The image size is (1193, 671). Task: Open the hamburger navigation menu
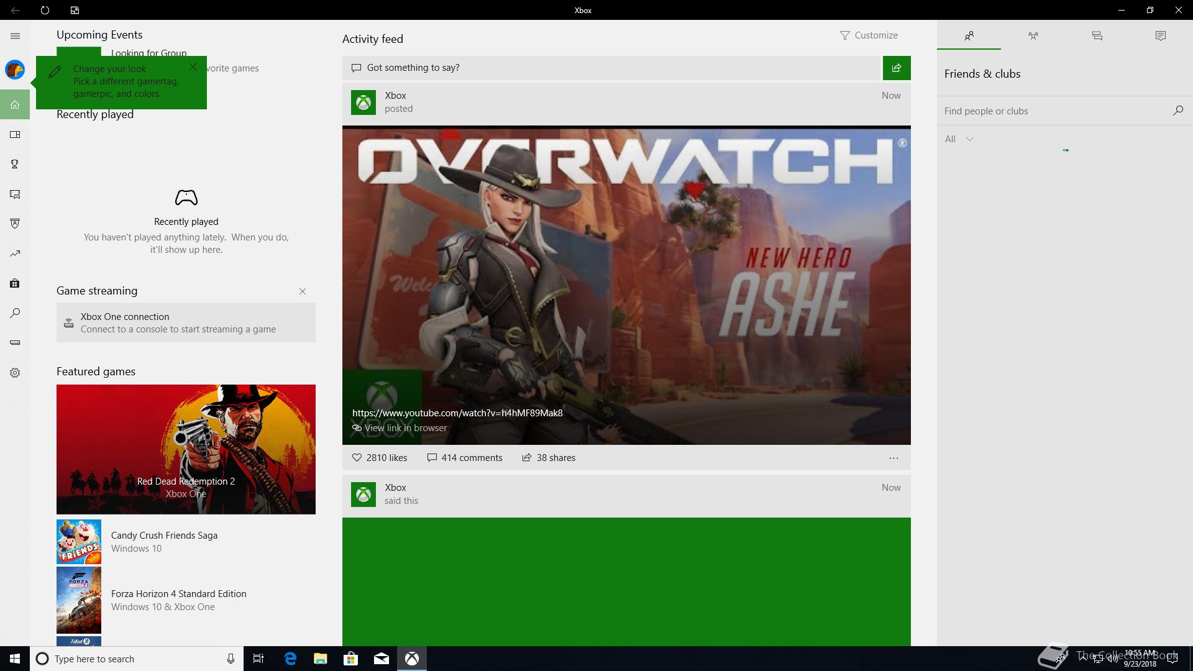(15, 36)
